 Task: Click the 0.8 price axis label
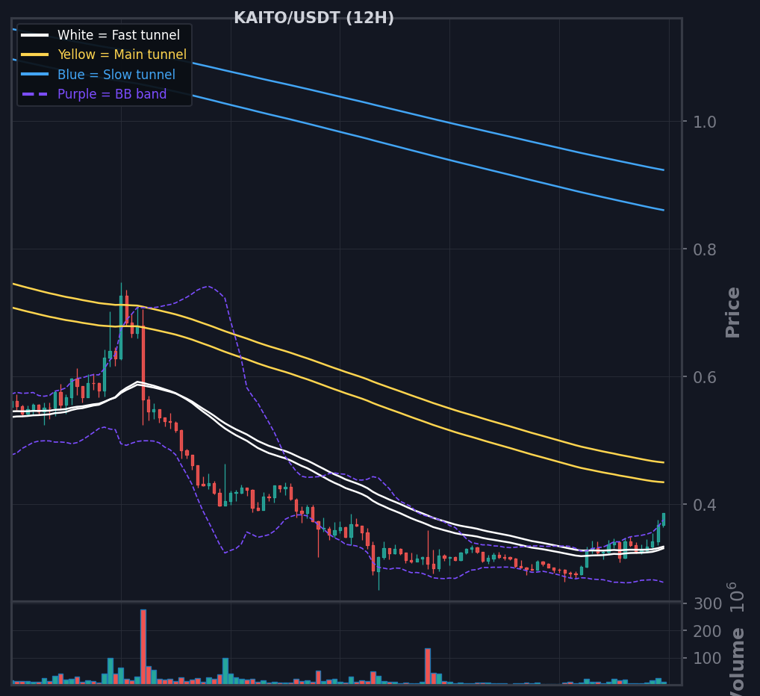point(704,249)
